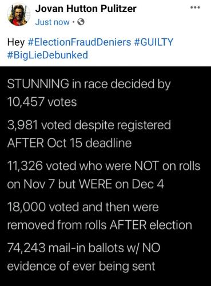Open the black attached image post
Screen dimensions: 211x286
pos(105,176)
